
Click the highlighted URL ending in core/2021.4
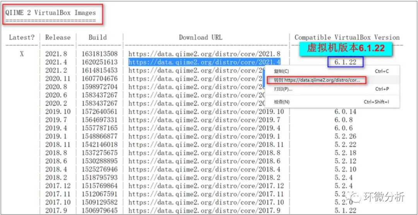tap(204, 62)
